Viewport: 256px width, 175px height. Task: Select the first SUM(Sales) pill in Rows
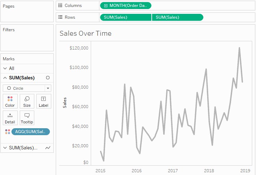[x=125, y=17]
